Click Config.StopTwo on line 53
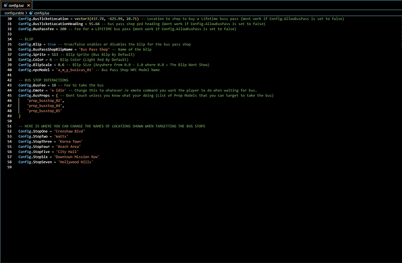This screenshot has height=263, width=402. pos(33,137)
